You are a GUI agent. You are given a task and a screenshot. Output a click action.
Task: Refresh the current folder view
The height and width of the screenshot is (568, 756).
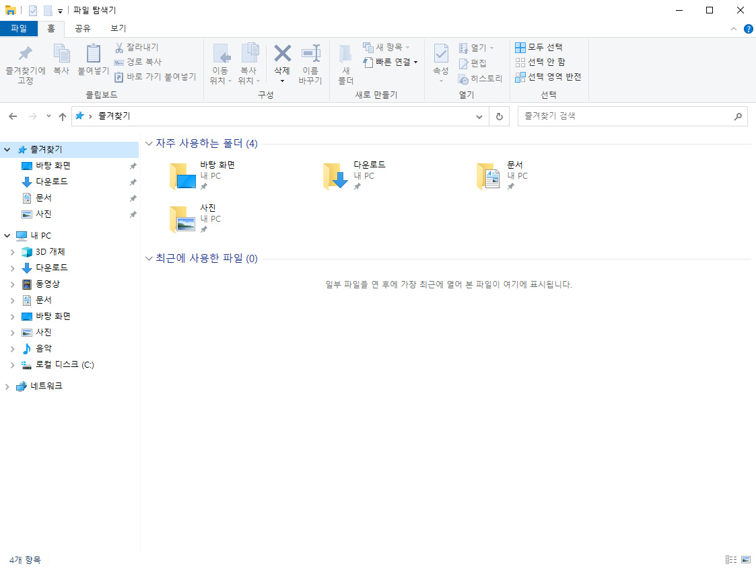500,116
